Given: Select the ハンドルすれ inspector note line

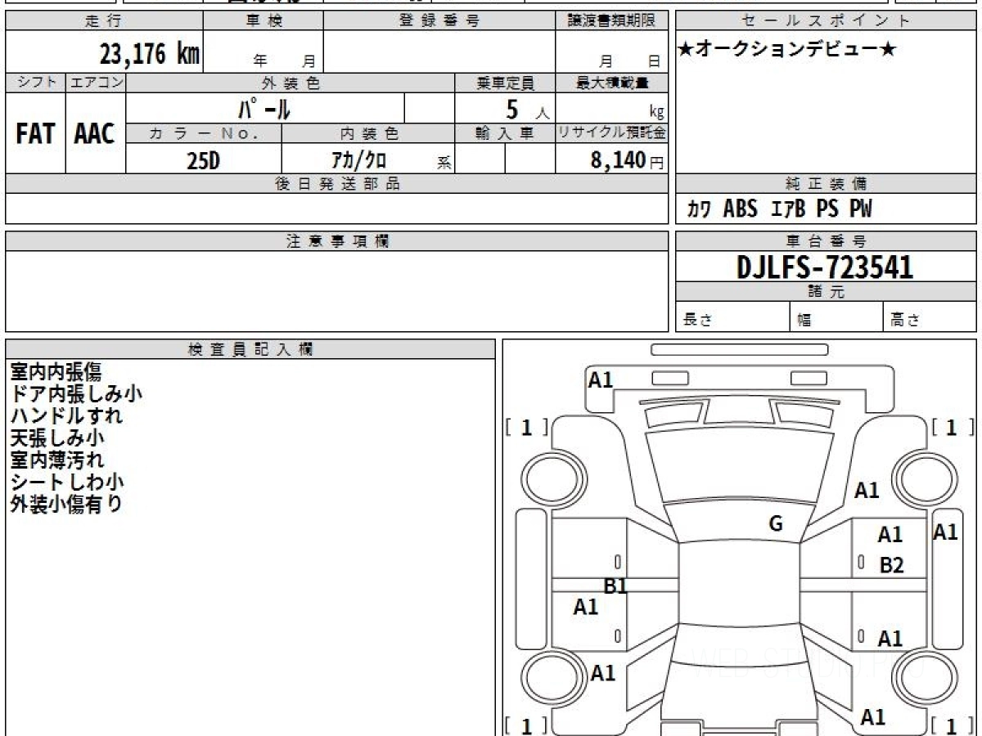Looking at the screenshot, I should (x=67, y=415).
